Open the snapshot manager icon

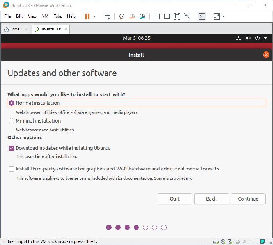tap(142, 16)
